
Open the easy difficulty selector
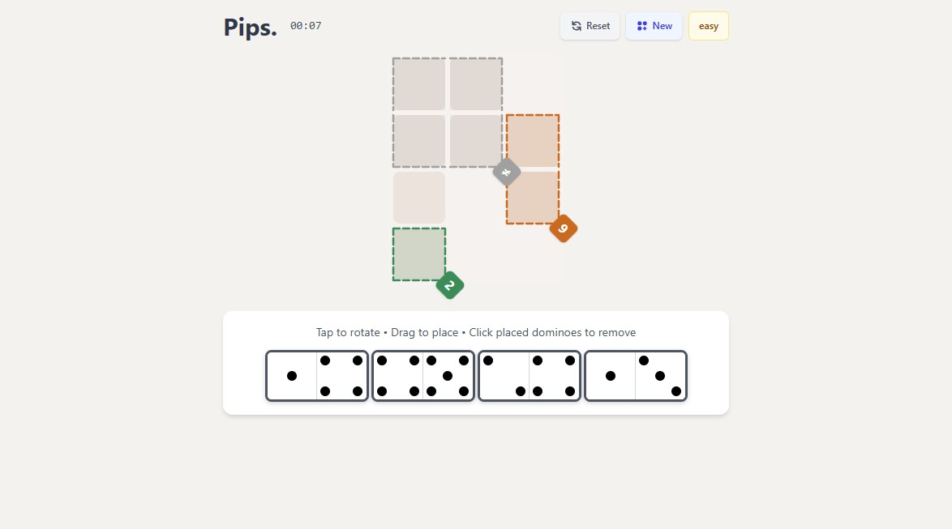pyautogui.click(x=708, y=25)
